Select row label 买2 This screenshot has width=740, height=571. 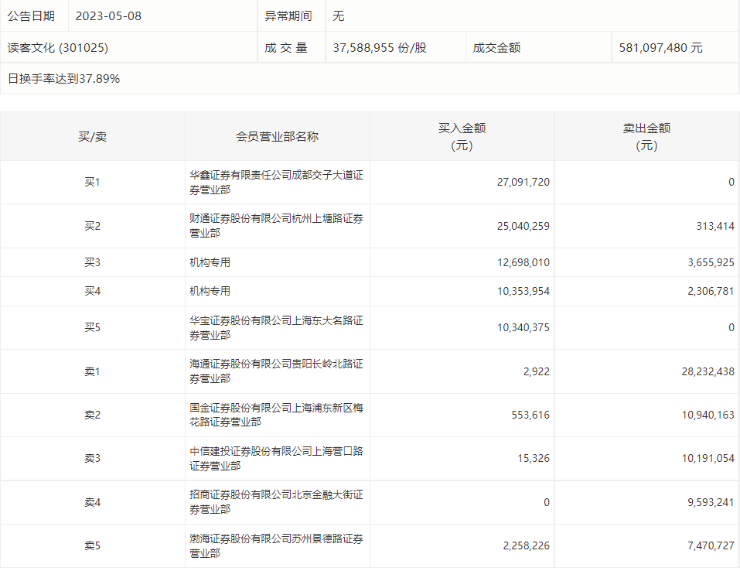pyautogui.click(x=93, y=226)
